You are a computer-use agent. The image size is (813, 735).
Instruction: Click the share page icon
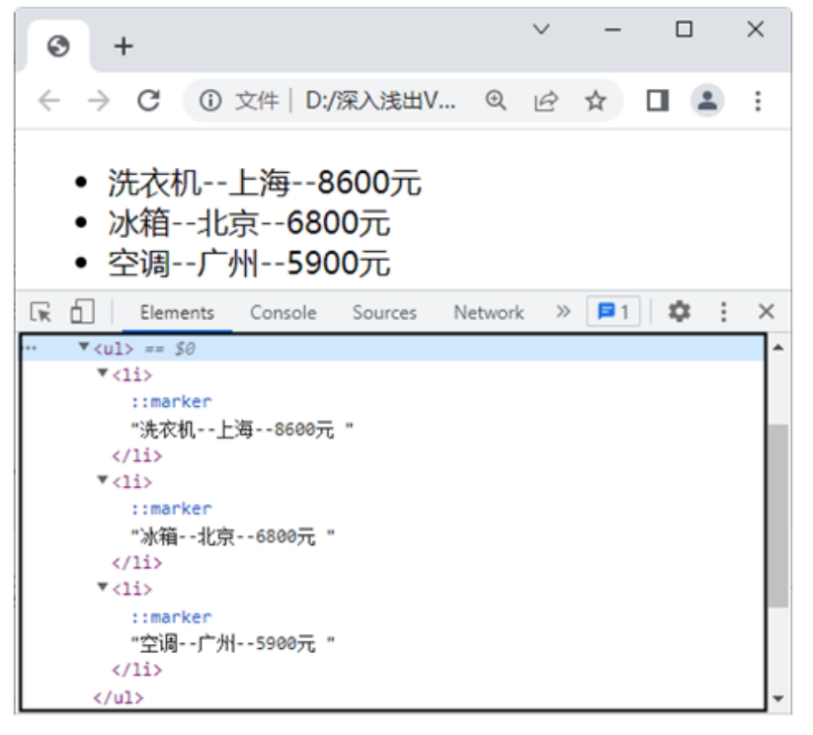pos(545,101)
